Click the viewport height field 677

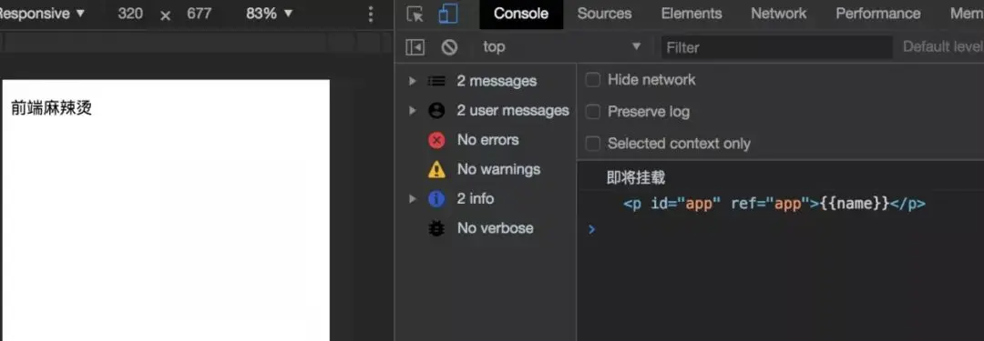pyautogui.click(x=199, y=13)
